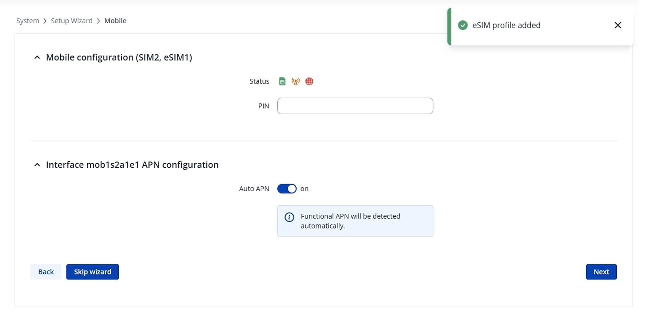The width and height of the screenshot is (648, 320).
Task: Click the Skip wizard button
Action: click(92, 272)
